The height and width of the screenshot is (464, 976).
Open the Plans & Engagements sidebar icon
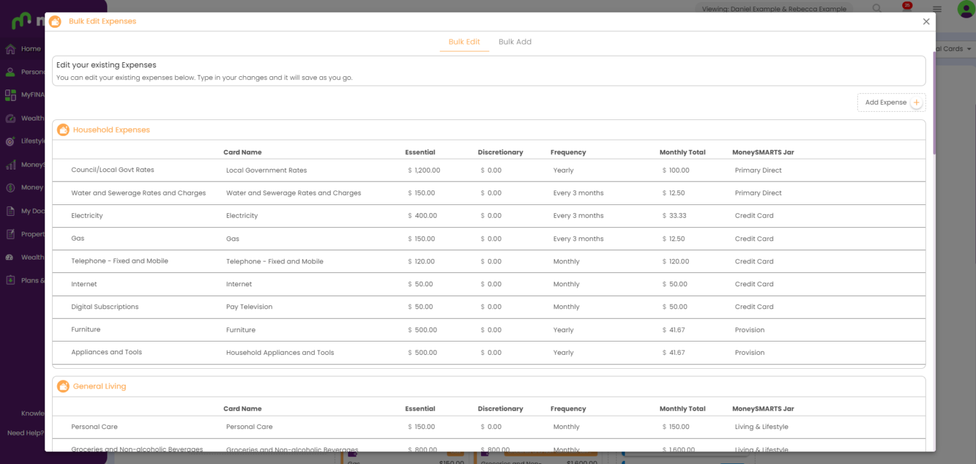click(x=10, y=280)
